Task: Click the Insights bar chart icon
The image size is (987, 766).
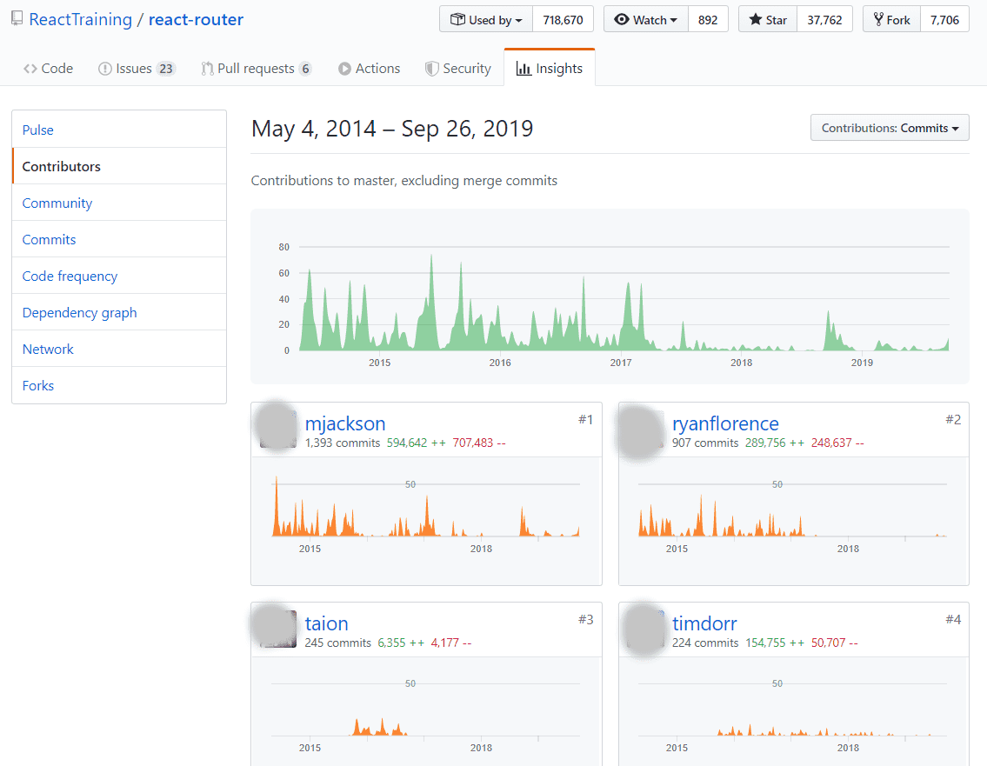Action: point(524,69)
